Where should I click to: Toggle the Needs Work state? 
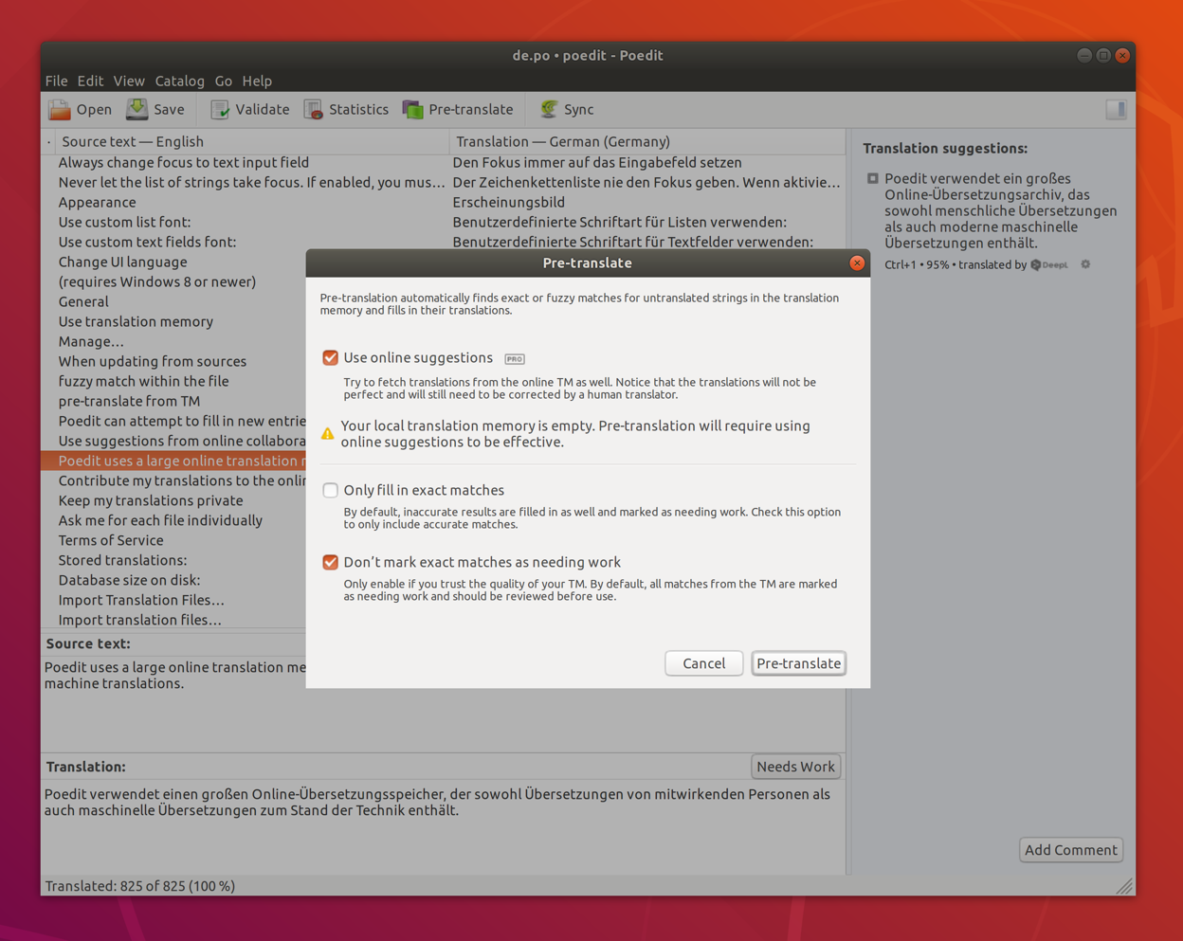click(x=795, y=767)
